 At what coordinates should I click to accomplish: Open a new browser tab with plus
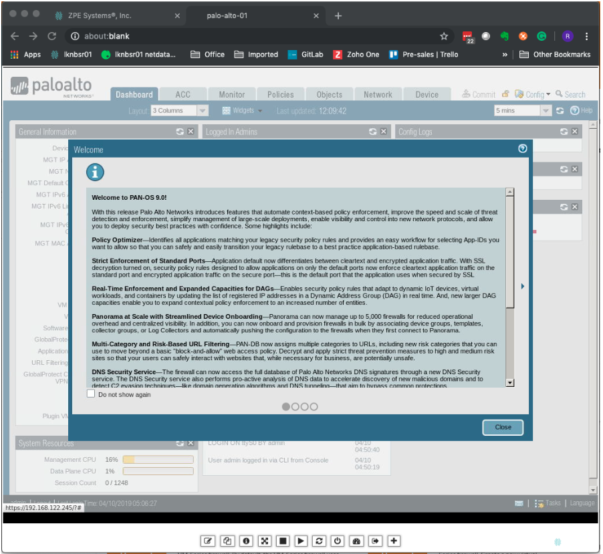[x=338, y=16]
